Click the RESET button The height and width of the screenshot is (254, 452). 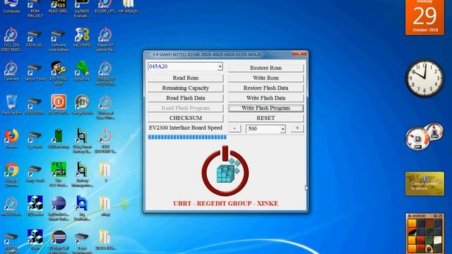[x=266, y=118]
